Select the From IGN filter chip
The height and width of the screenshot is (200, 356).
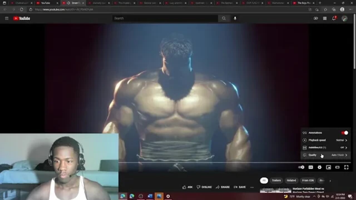pos(308,181)
